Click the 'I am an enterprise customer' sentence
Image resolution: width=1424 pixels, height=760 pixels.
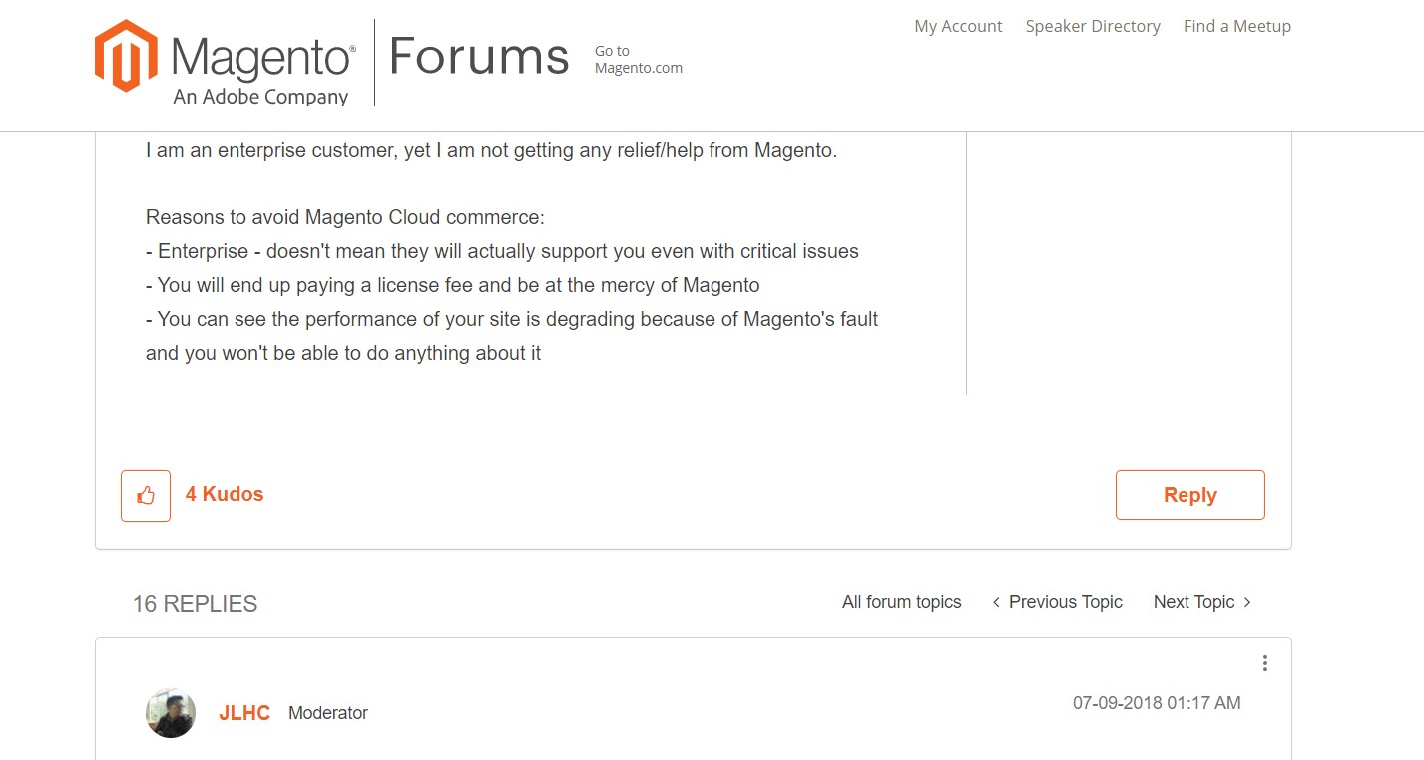tap(491, 151)
